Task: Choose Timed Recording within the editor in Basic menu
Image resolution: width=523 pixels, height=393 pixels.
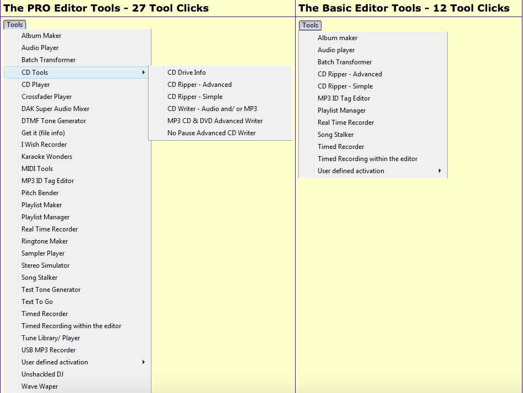Action: [x=367, y=159]
